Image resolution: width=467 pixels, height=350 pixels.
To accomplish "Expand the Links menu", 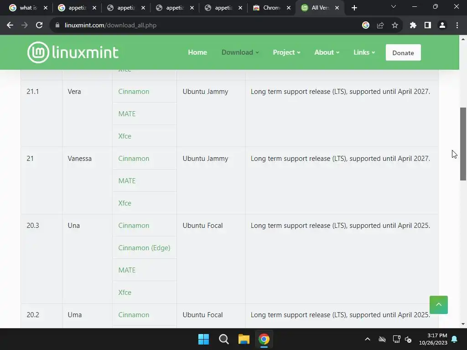I will pos(364,52).
